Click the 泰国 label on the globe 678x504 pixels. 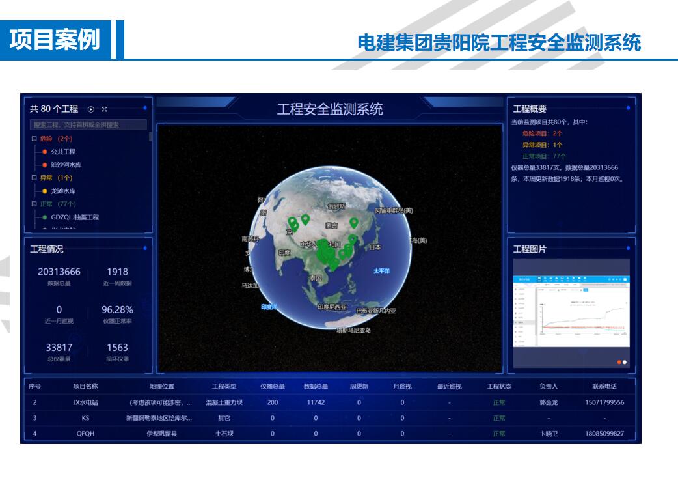[316, 278]
